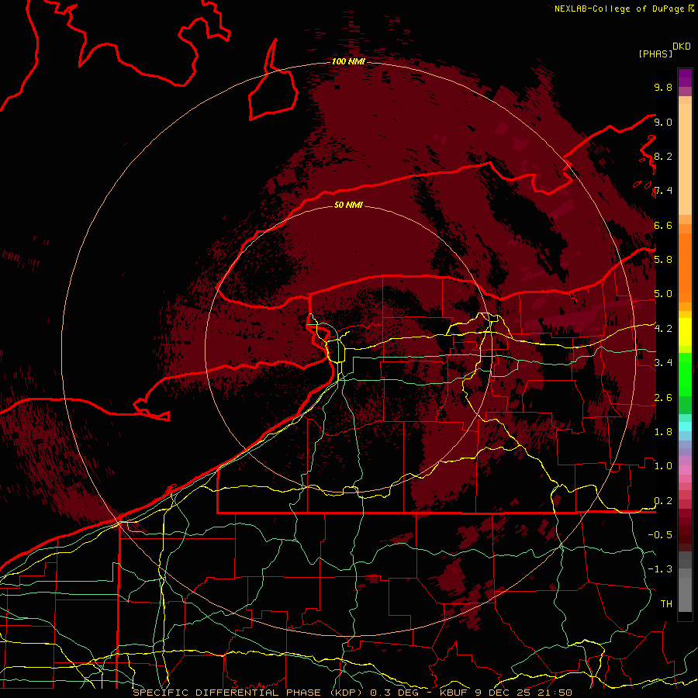Pick the orange band of the color scale
Screen dimensions: 698x698
[685, 267]
